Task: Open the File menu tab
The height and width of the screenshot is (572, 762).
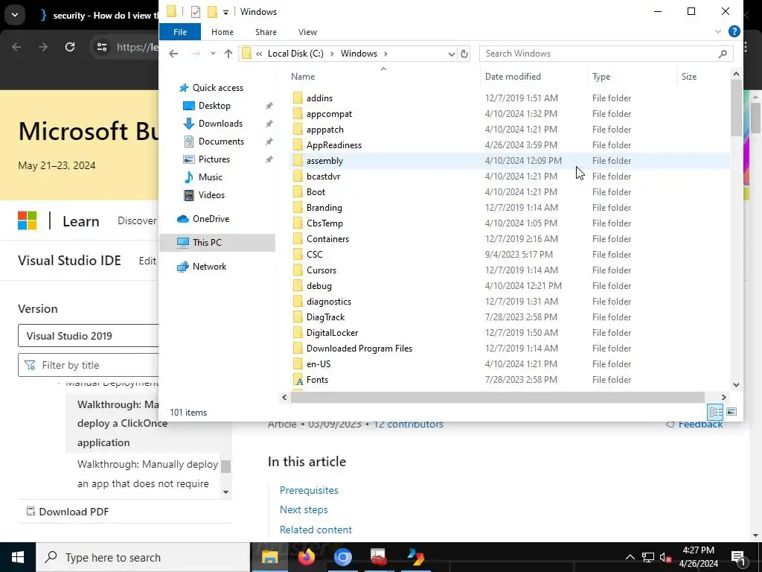Action: coord(180,32)
